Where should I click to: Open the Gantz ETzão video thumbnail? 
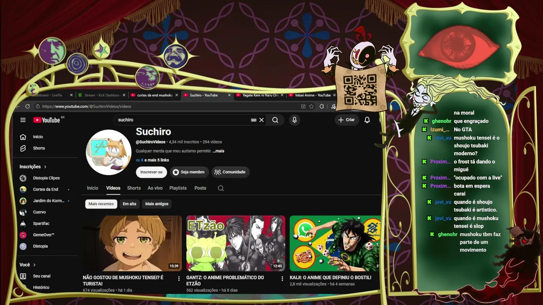pyautogui.click(x=236, y=244)
